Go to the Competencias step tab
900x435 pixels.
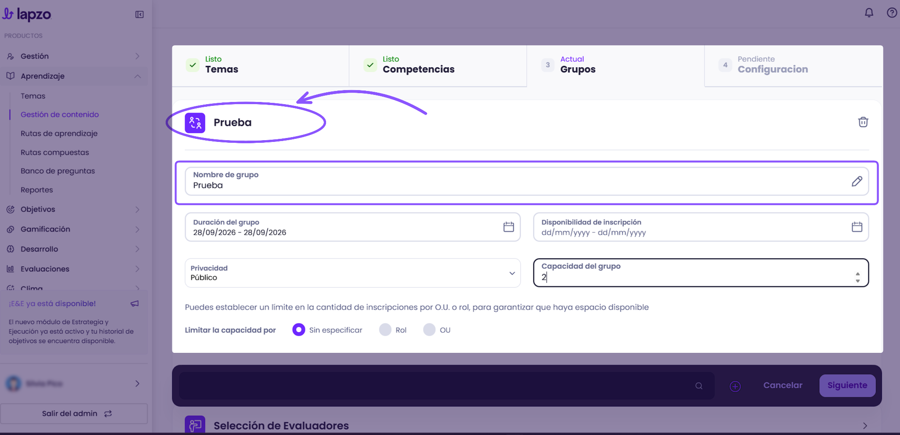click(x=438, y=65)
